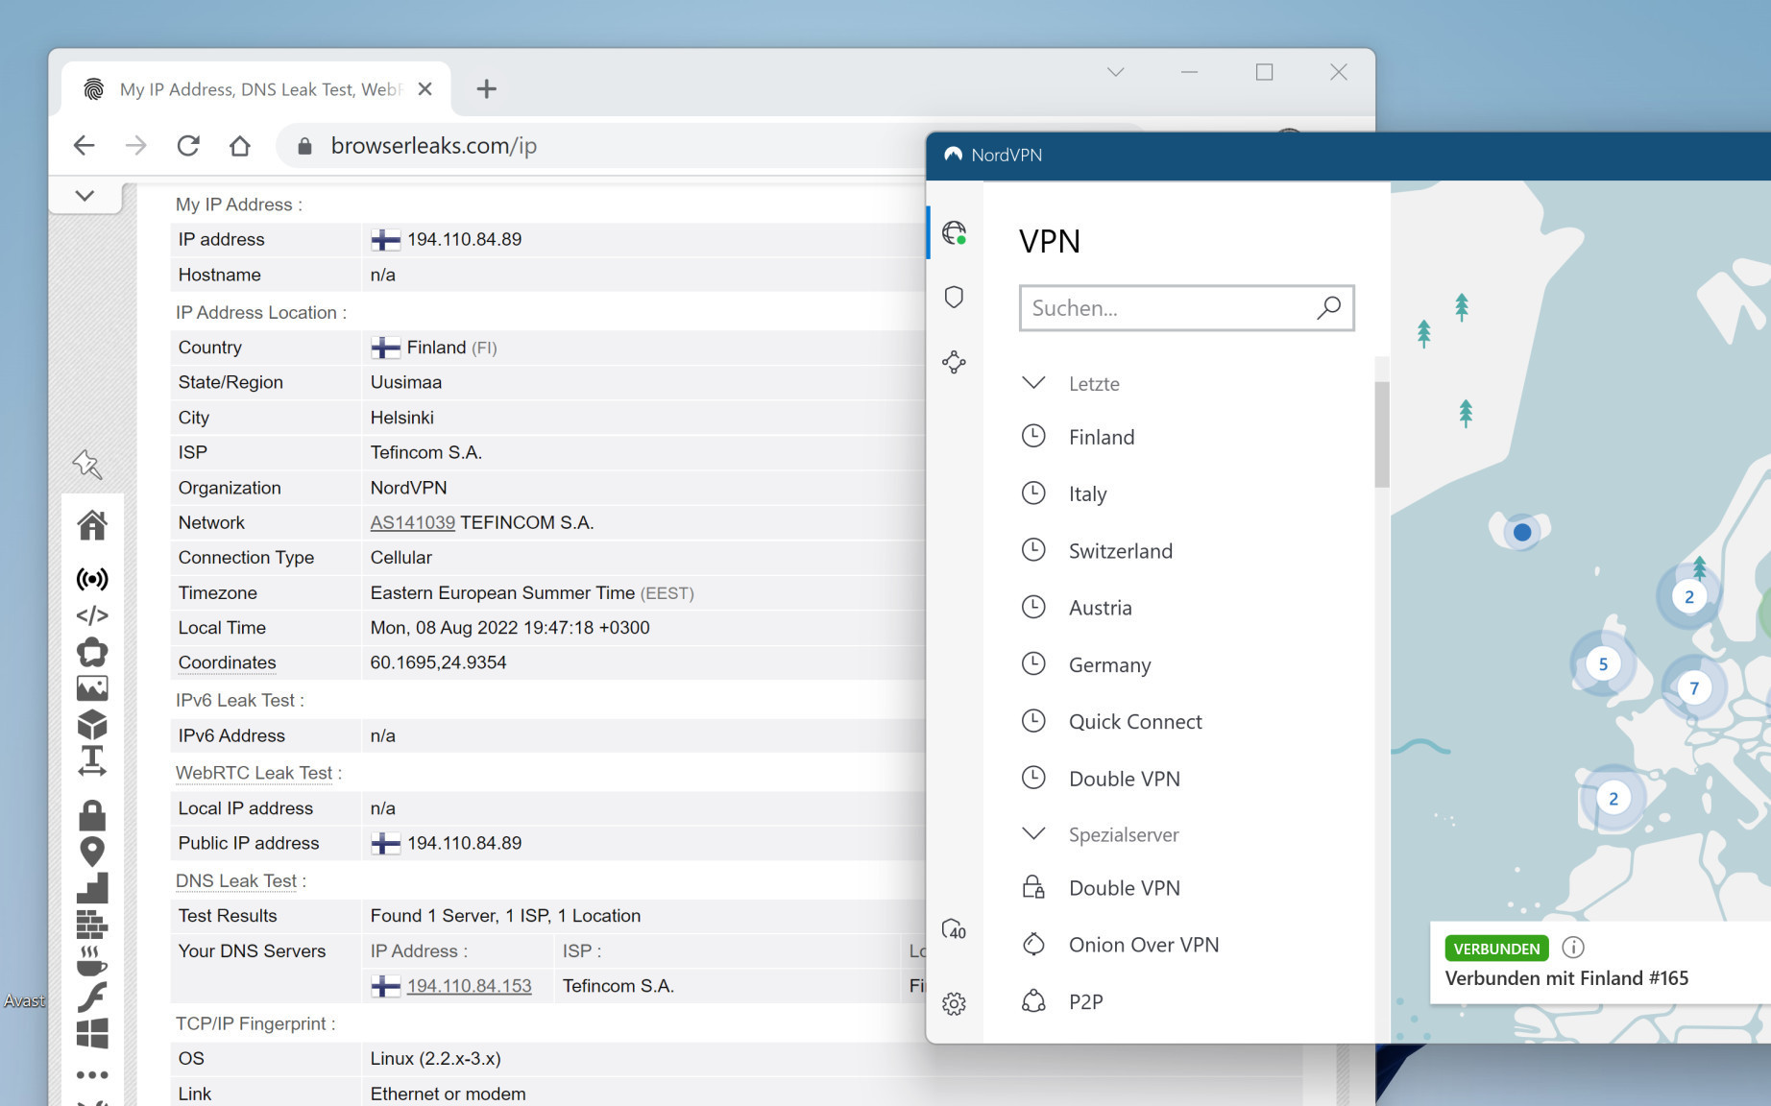
Task: Click inside the Suchen search field
Action: [x=1186, y=308]
